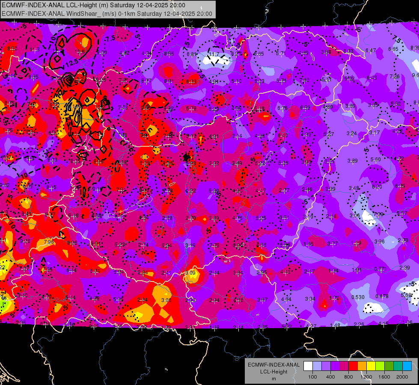Click the shear value 1.34
The height and width of the screenshot is (385, 419).
tap(333, 271)
